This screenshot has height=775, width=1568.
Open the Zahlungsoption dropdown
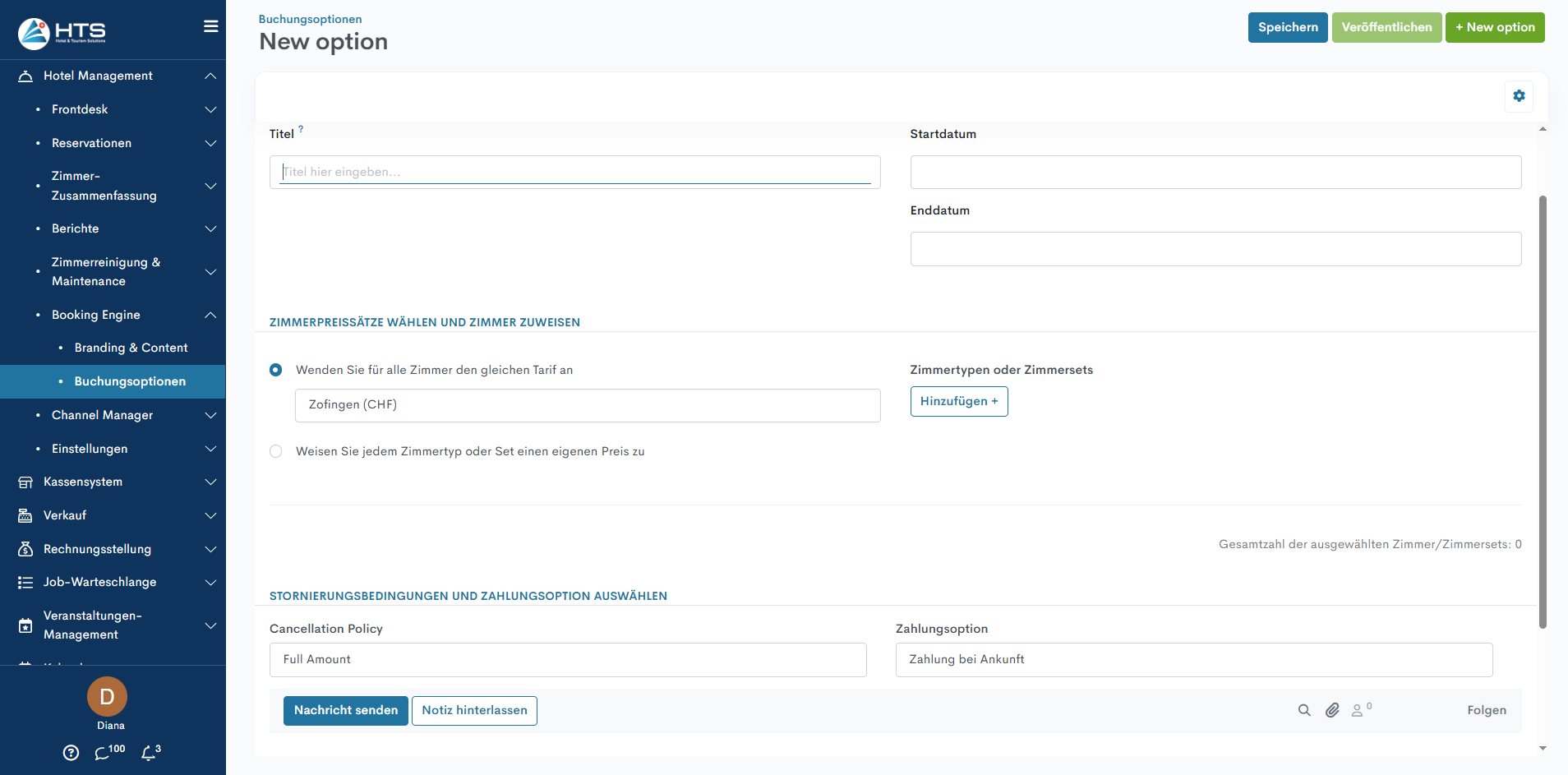[x=1193, y=660]
